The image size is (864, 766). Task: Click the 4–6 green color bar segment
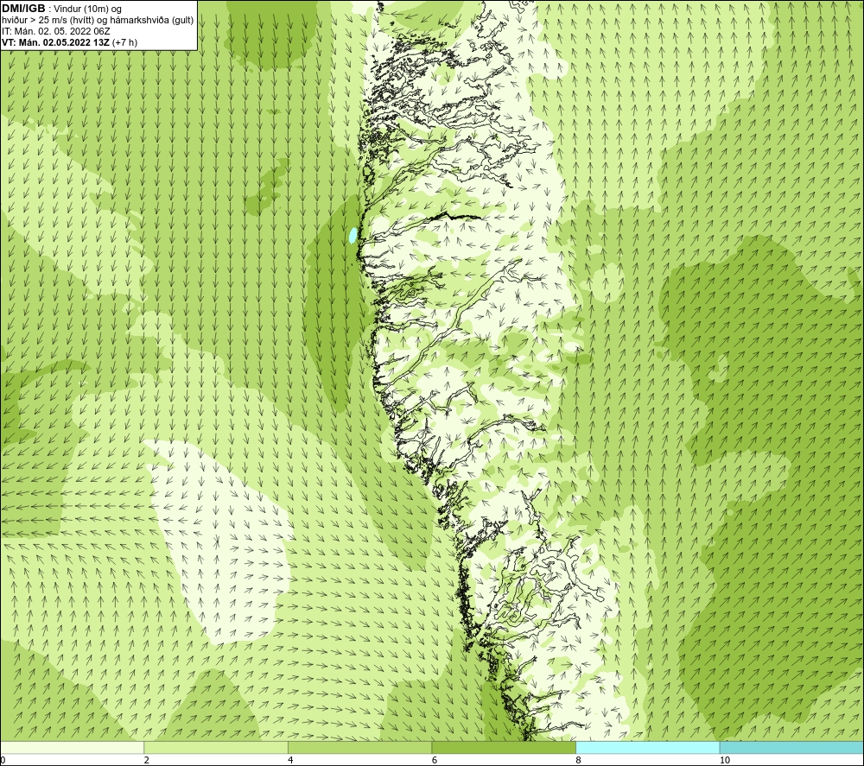pos(359,747)
